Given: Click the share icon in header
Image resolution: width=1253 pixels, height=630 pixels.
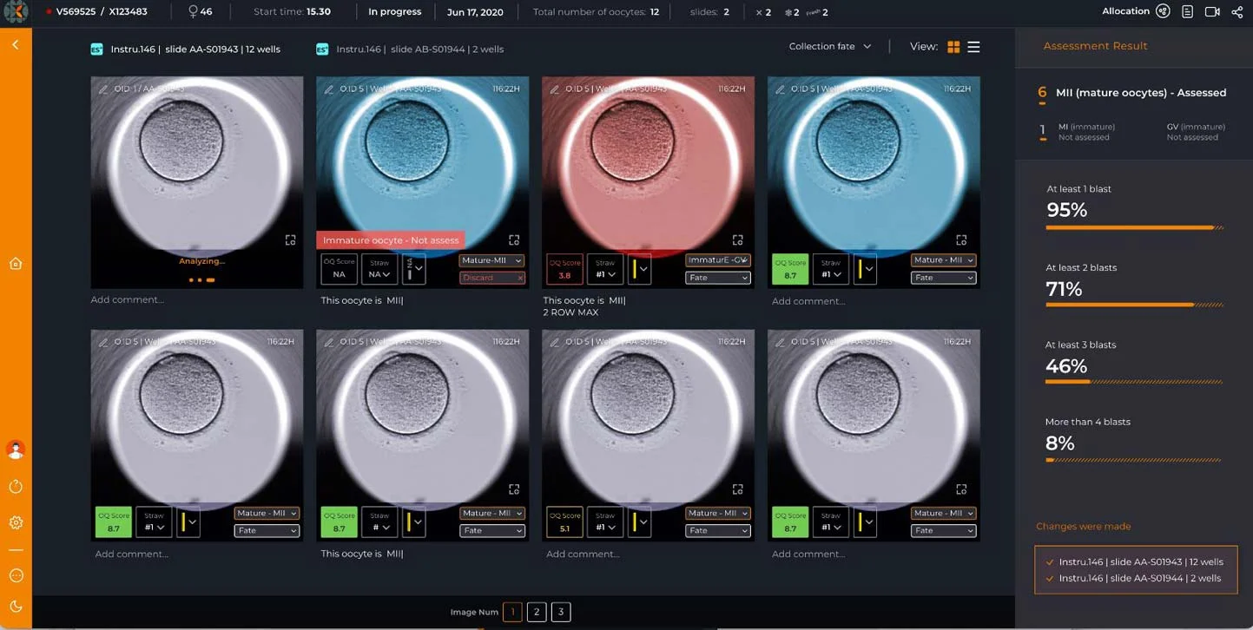Looking at the screenshot, I should click(1237, 11).
